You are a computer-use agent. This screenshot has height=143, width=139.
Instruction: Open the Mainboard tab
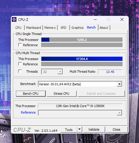point(34,28)
